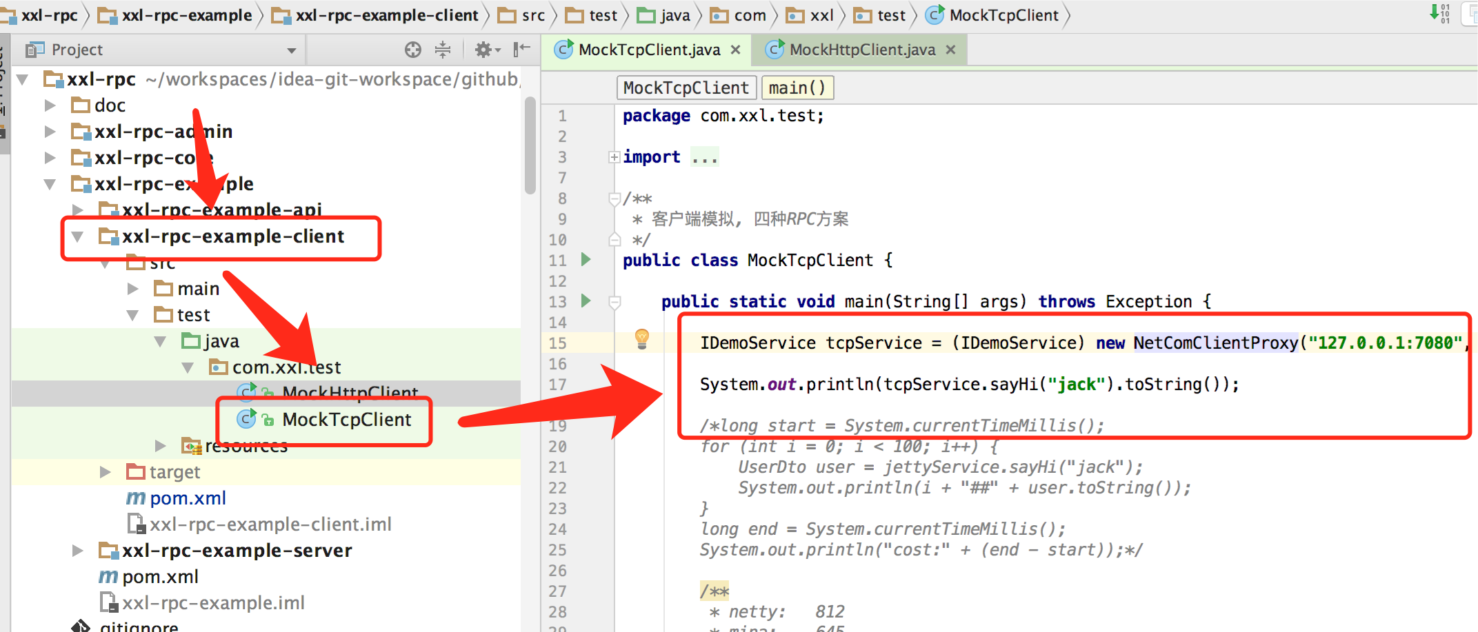Switch to MockTcpClient.java tab
Viewport: 1478px width, 632px height.
coord(649,50)
